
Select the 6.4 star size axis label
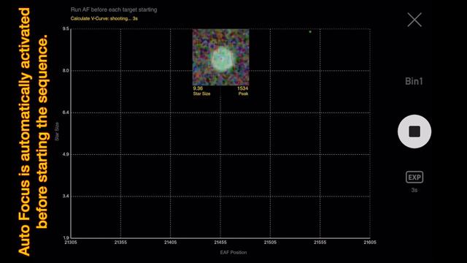tap(66, 113)
